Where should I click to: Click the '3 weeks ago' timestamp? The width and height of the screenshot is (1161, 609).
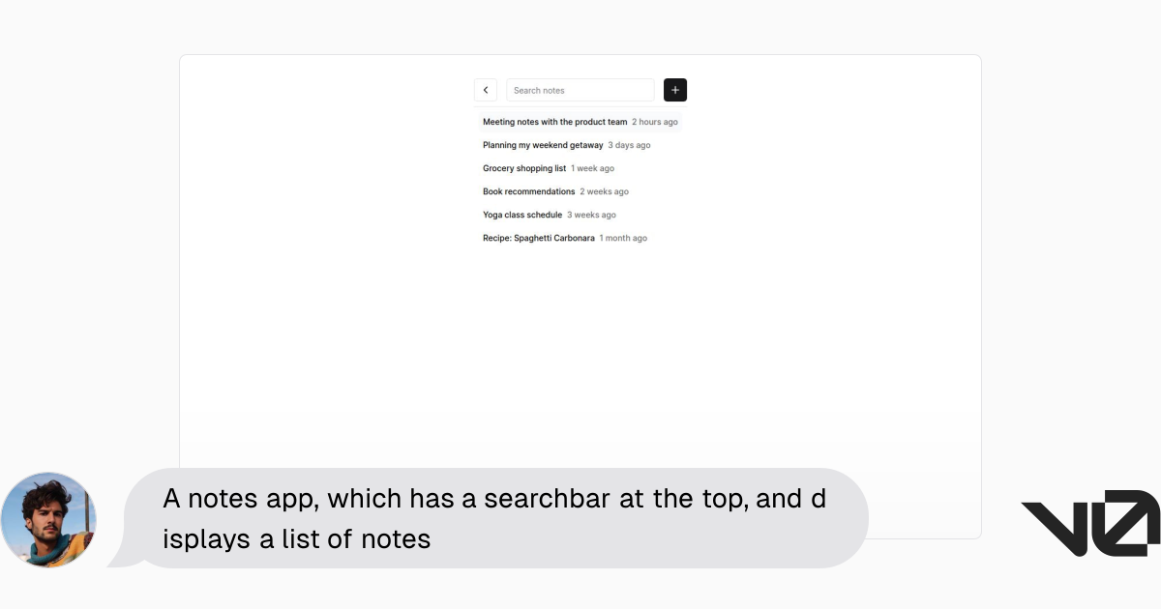point(591,215)
